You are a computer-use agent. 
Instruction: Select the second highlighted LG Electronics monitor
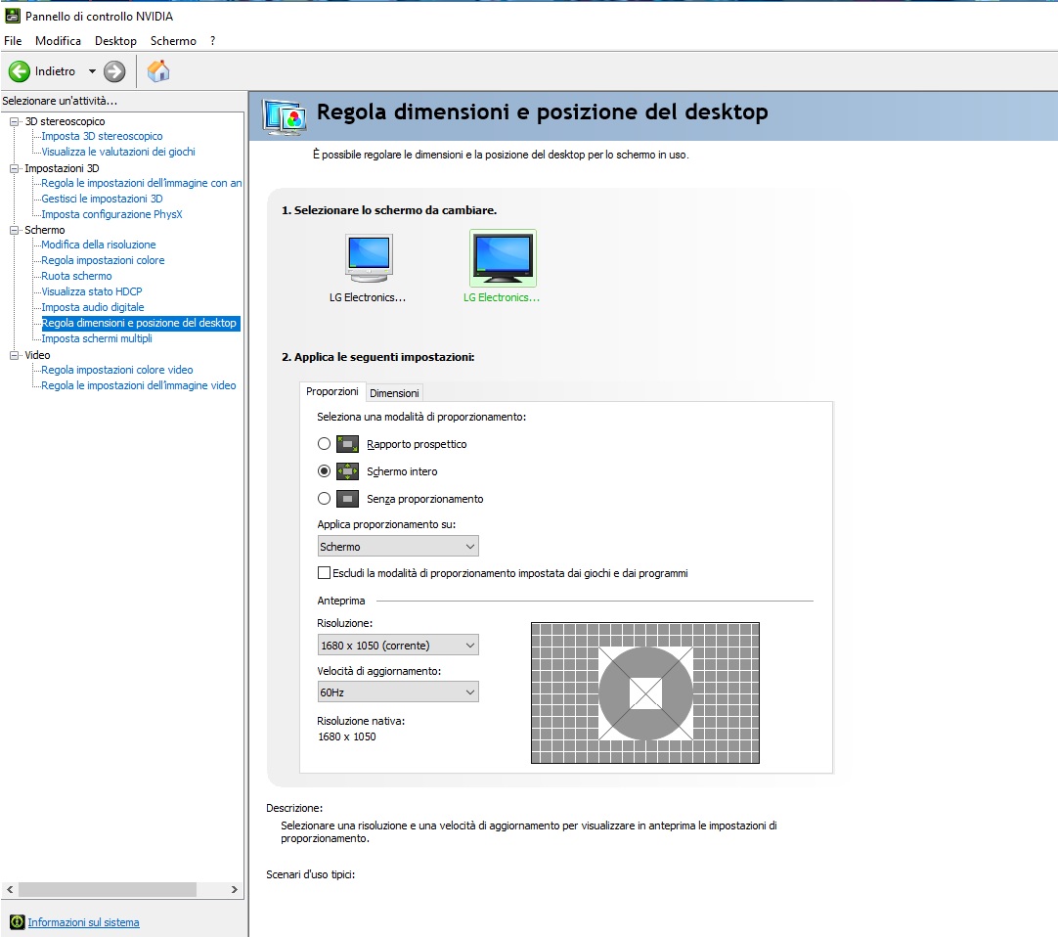[503, 258]
